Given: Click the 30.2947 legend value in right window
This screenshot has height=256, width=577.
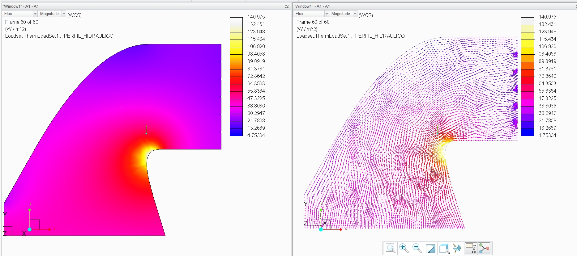Looking at the screenshot, I should (547, 113).
